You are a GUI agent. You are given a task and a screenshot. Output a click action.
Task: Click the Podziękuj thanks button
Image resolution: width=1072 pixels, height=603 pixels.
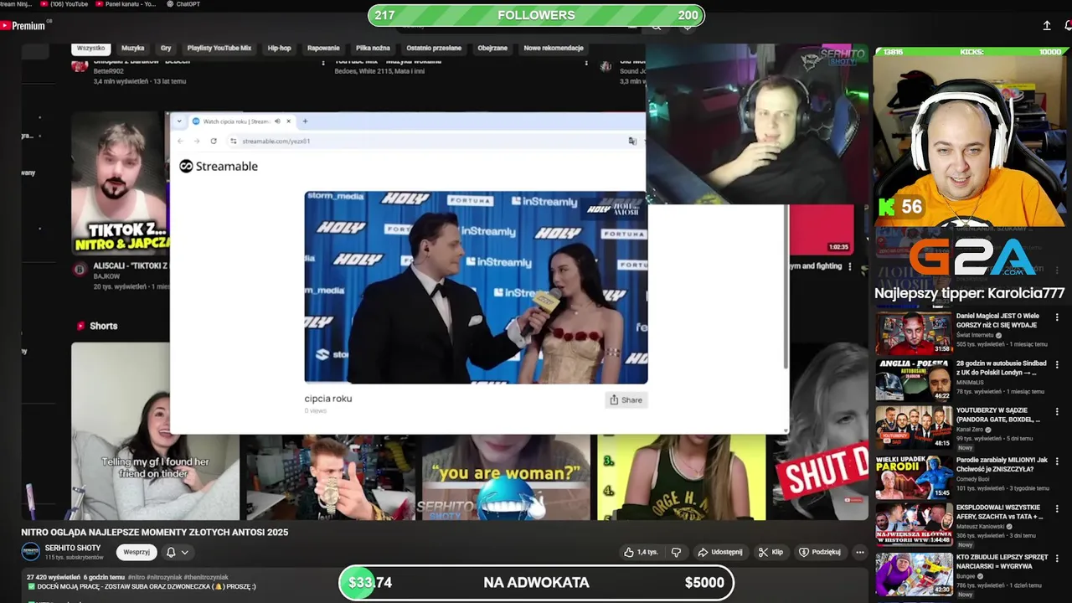pyautogui.click(x=820, y=552)
